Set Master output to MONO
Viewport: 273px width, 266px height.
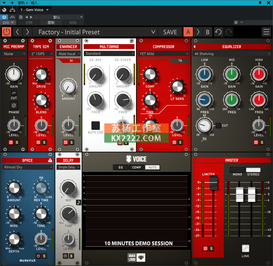pyautogui.click(x=238, y=170)
